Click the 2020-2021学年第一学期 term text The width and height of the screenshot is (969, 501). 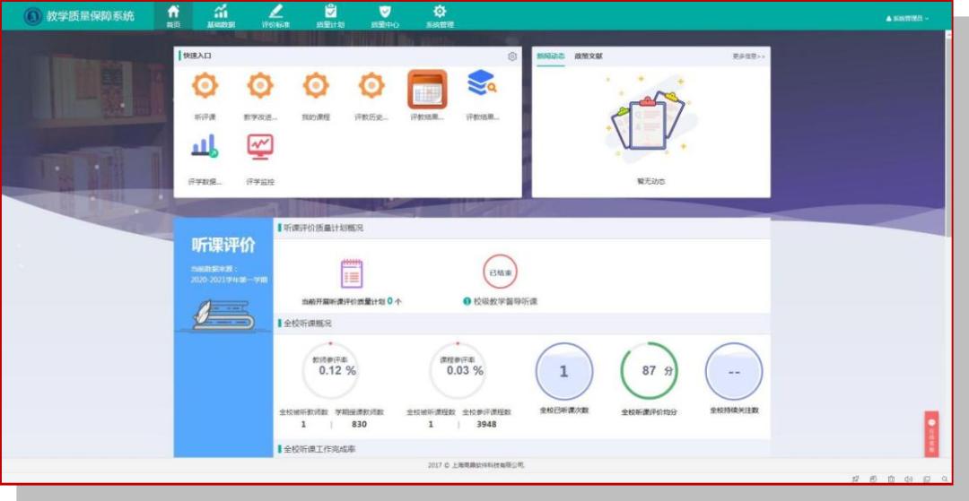tap(230, 281)
